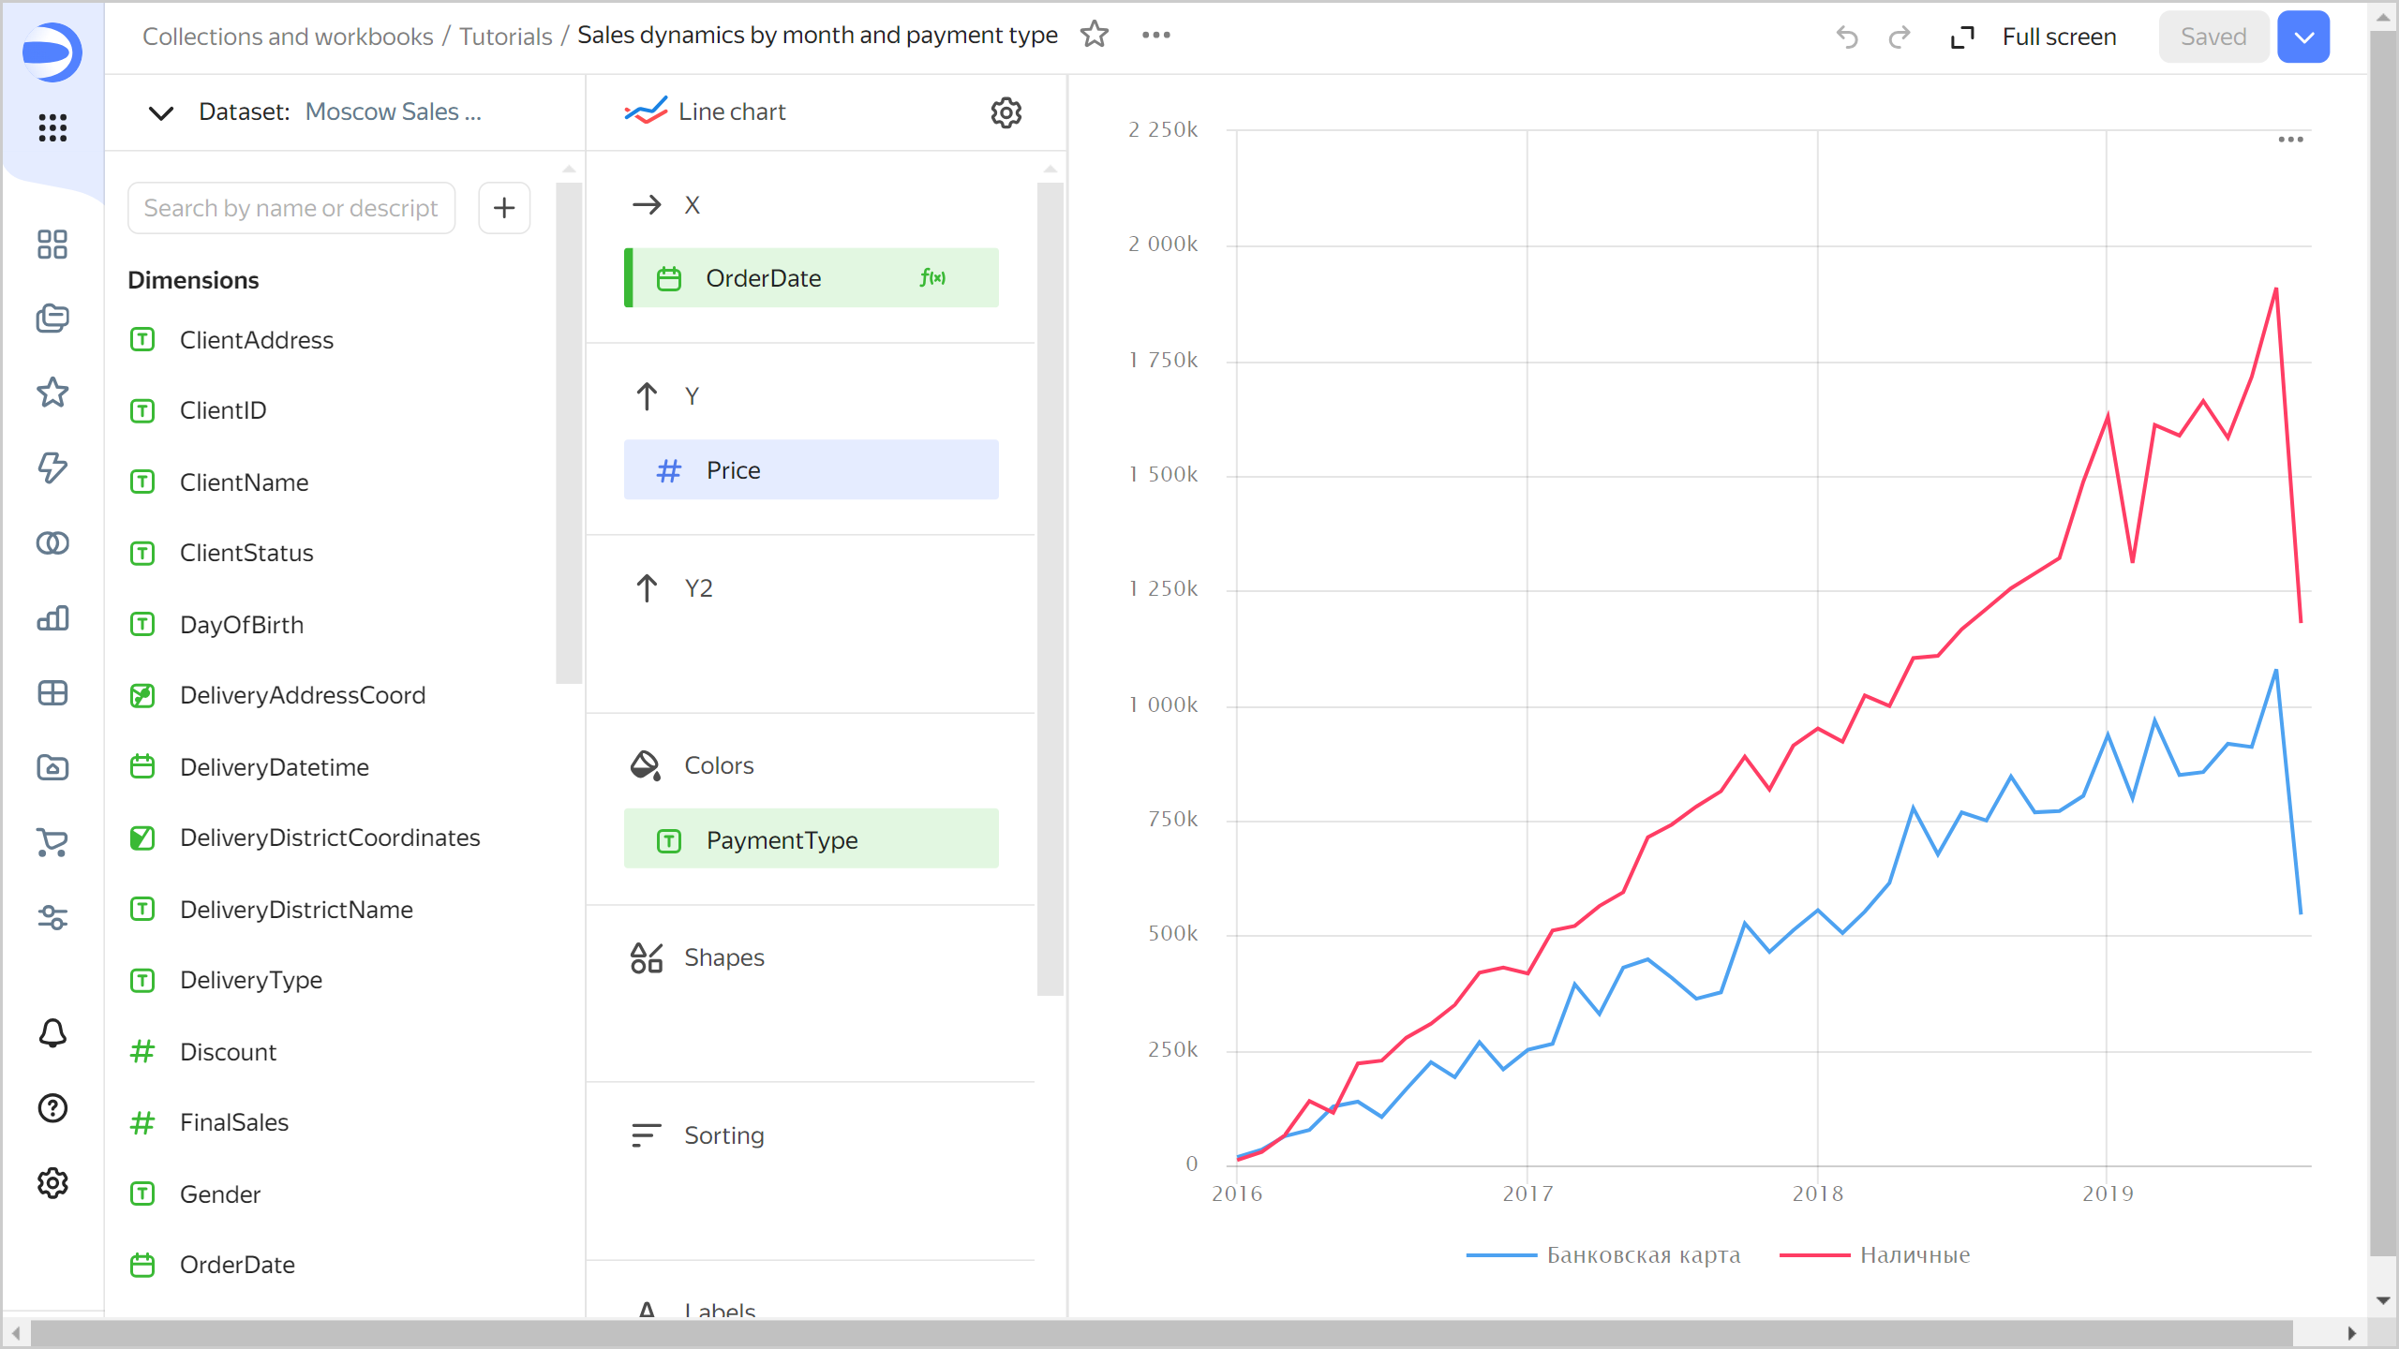Toggle Банковская карта series in legend
2399x1349 pixels.
(1642, 1254)
